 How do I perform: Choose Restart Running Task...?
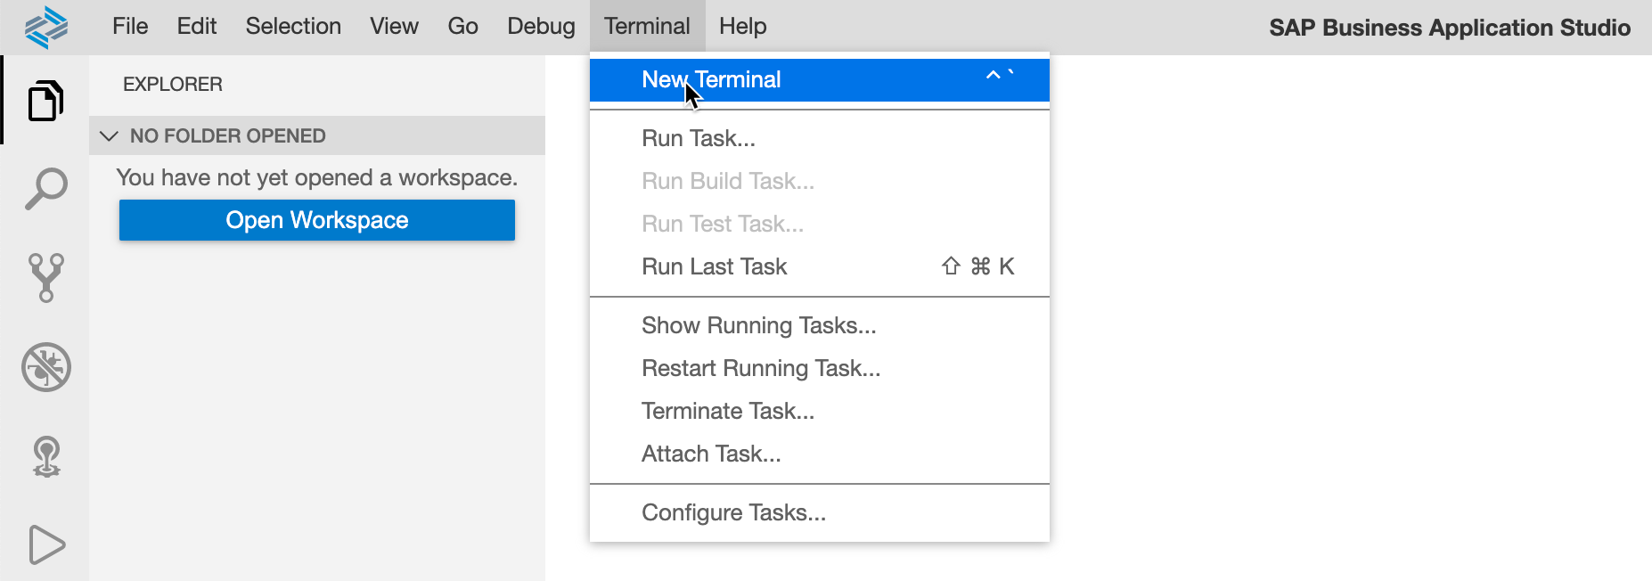[x=820, y=369]
